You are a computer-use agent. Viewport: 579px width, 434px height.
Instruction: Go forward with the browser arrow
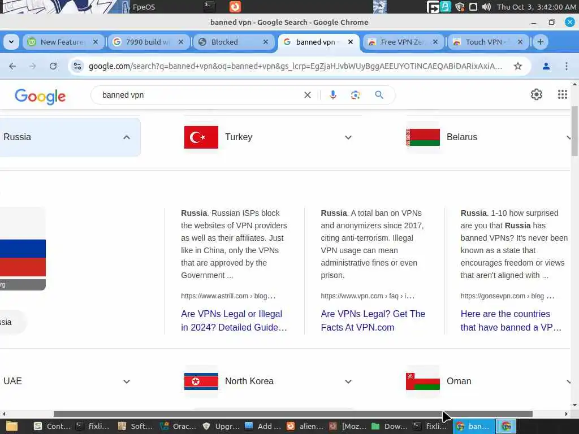(x=33, y=66)
